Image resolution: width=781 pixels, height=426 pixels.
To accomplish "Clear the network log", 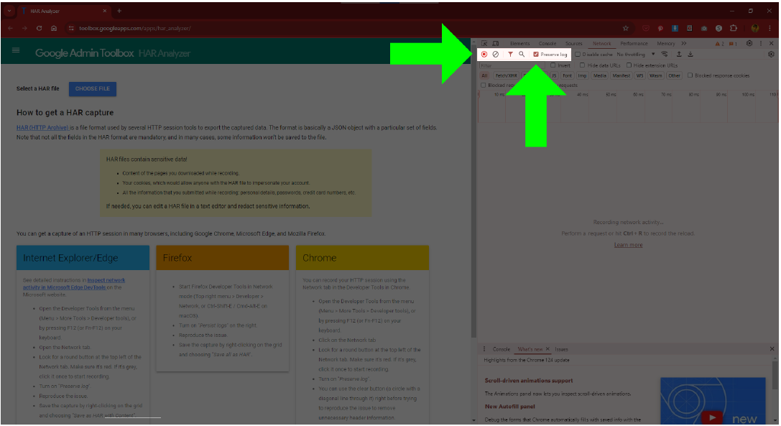I will (496, 55).
